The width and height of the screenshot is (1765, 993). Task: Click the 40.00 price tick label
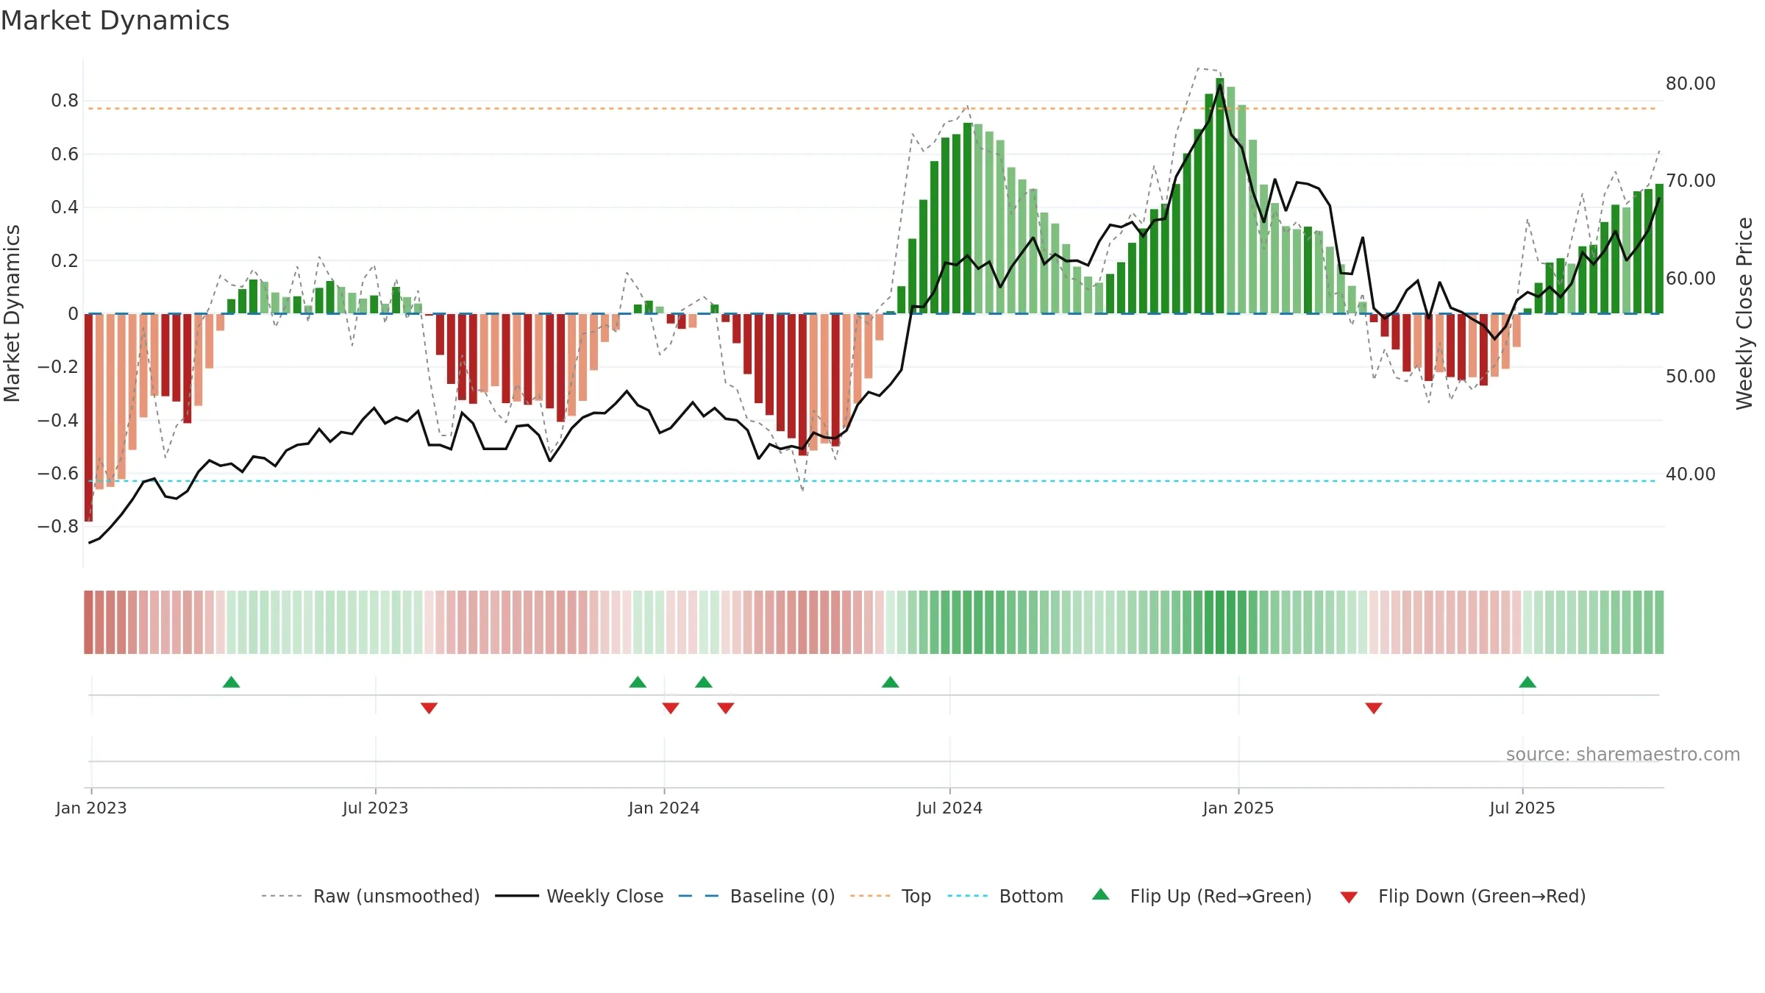1691,474
